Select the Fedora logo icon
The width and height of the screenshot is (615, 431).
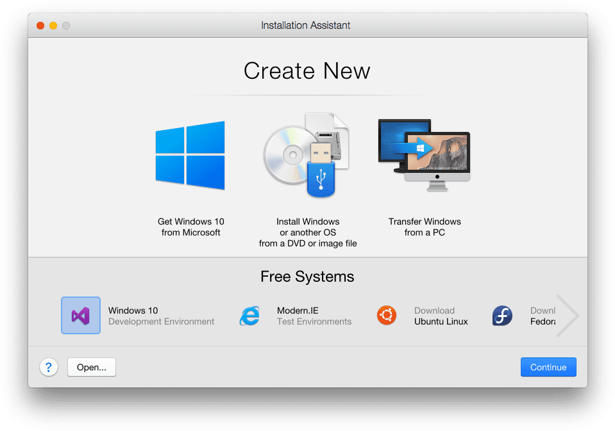pyautogui.click(x=502, y=316)
